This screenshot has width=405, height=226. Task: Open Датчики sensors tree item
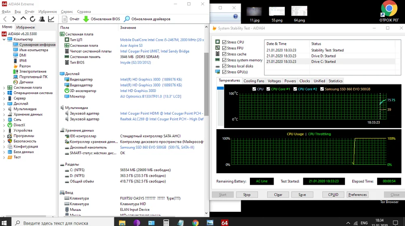[26, 82]
